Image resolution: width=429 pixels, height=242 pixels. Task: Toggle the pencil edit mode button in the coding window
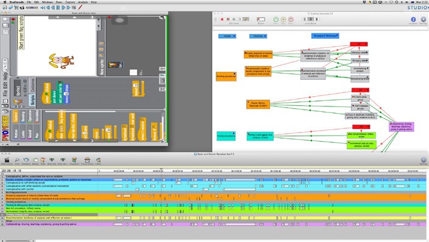(x=246, y=19)
